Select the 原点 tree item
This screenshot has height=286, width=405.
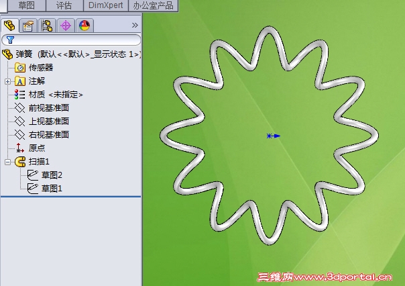point(37,148)
